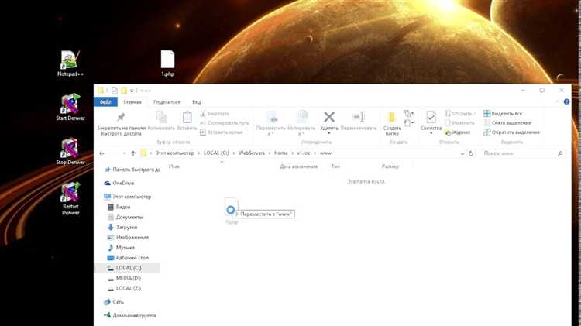Expand the address bar history dropdown
The width and height of the screenshot is (581, 326).
(462, 153)
